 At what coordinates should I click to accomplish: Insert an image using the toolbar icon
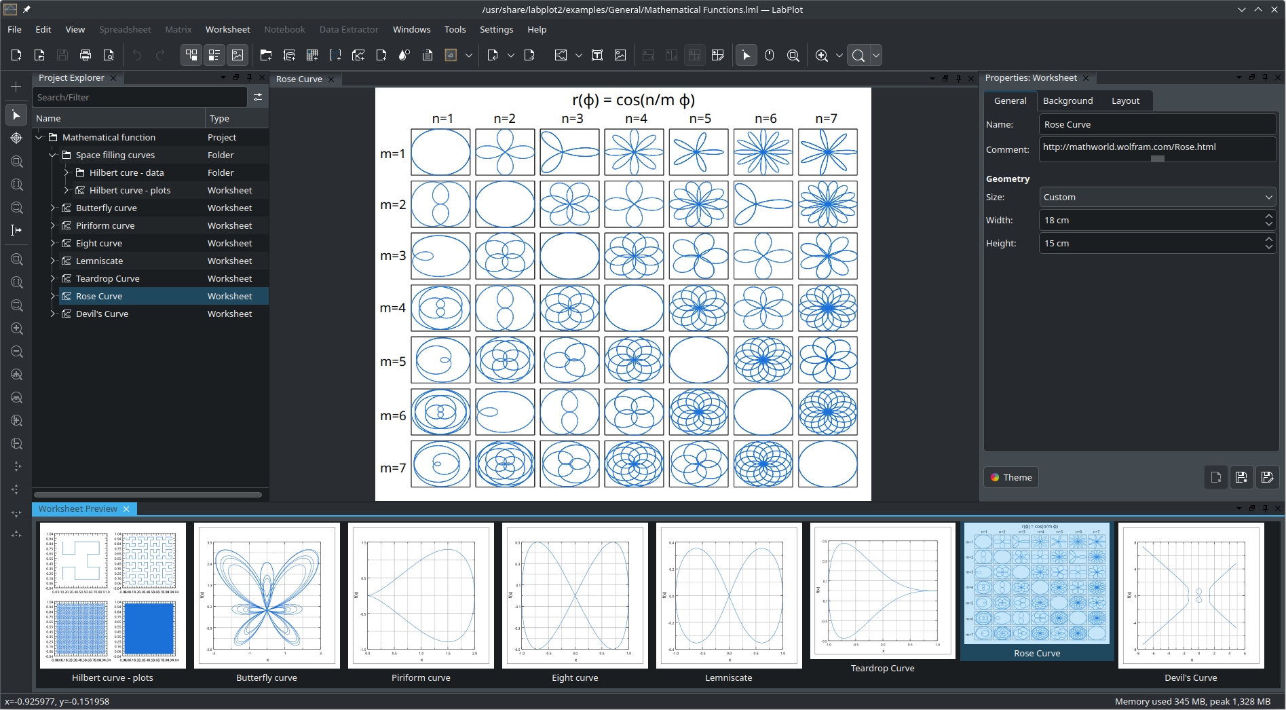point(620,55)
